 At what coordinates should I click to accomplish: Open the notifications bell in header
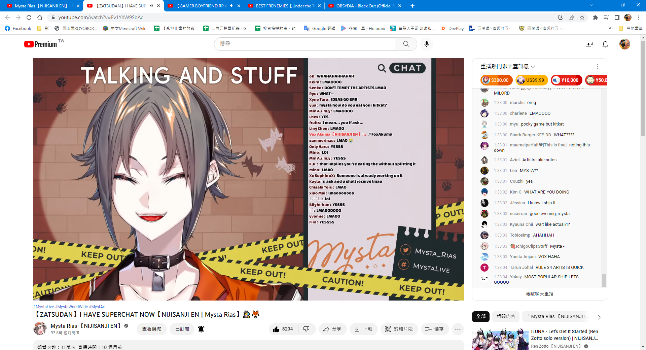pos(605,44)
